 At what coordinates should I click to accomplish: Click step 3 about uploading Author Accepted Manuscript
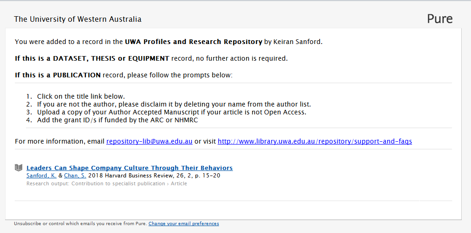pos(172,112)
